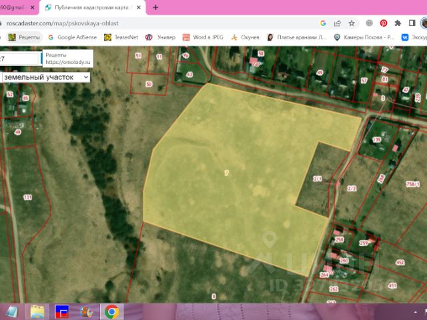This screenshot has width=427, height=320.
Task: Select parcel 262 on the map
Action: (334, 289)
